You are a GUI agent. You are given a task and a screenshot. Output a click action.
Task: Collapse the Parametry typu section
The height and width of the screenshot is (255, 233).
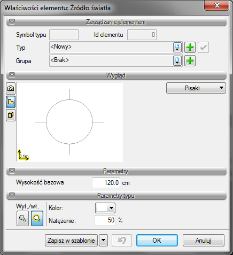click(x=12, y=195)
